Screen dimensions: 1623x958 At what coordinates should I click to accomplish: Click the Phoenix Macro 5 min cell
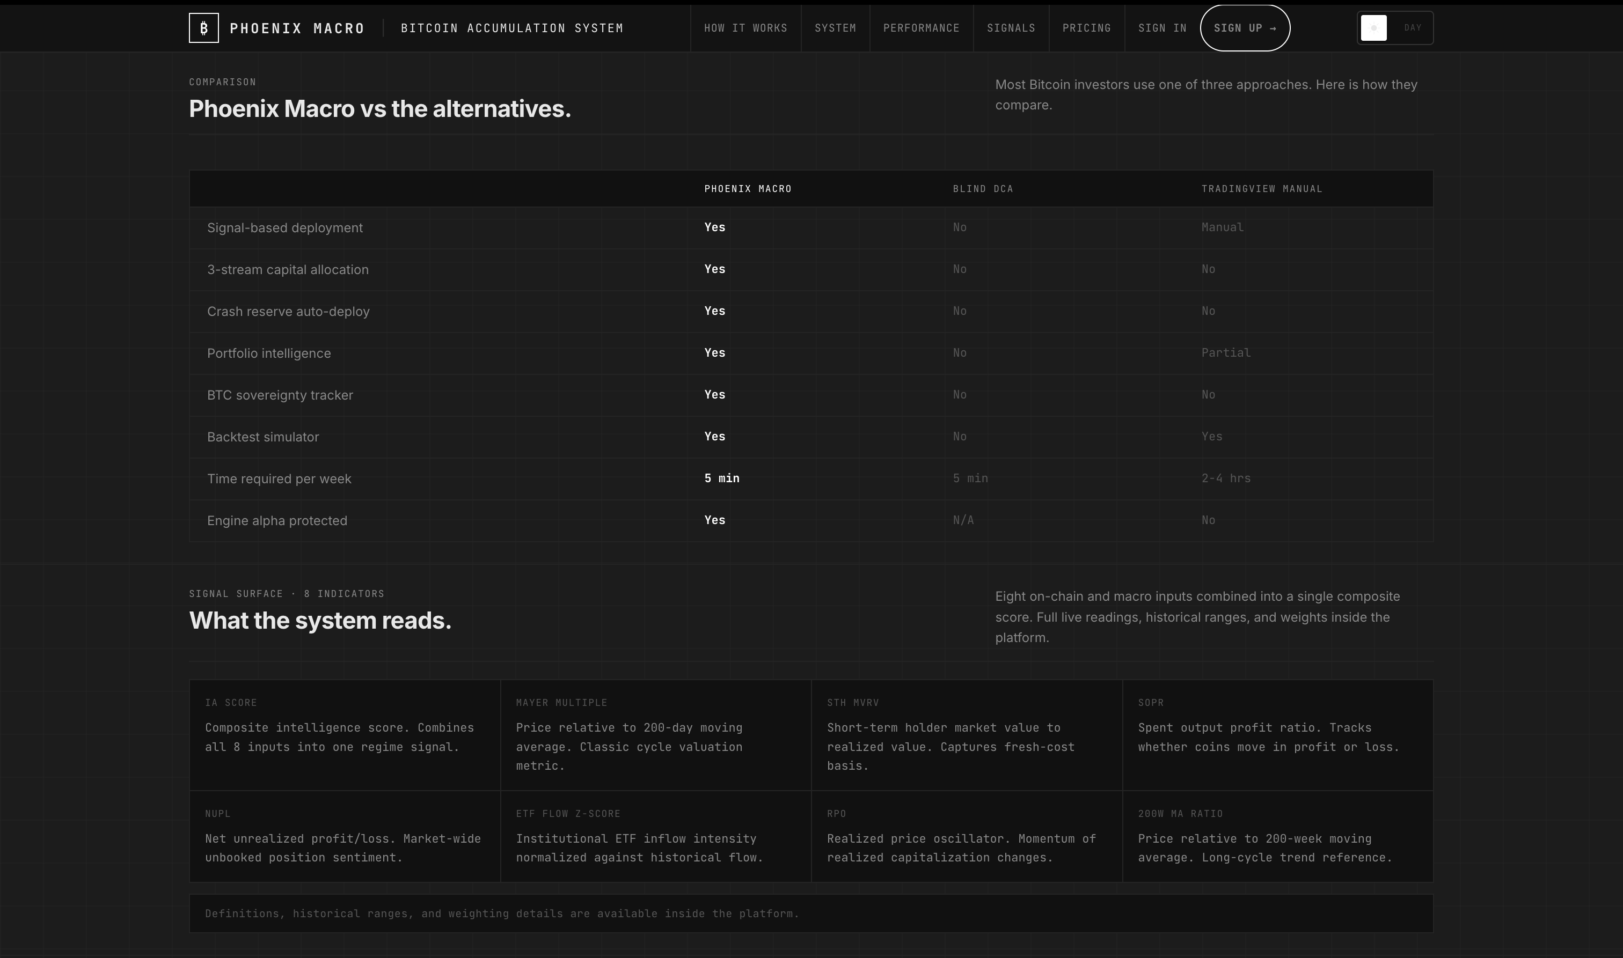(x=721, y=478)
